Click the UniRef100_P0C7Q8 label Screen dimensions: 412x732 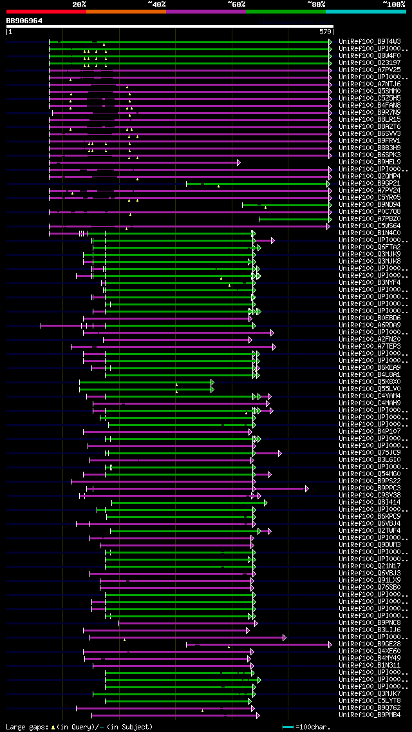coord(370,212)
